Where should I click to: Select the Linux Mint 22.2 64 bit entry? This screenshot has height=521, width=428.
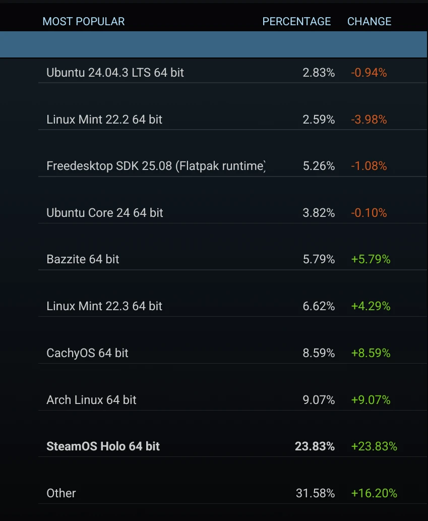(x=104, y=120)
